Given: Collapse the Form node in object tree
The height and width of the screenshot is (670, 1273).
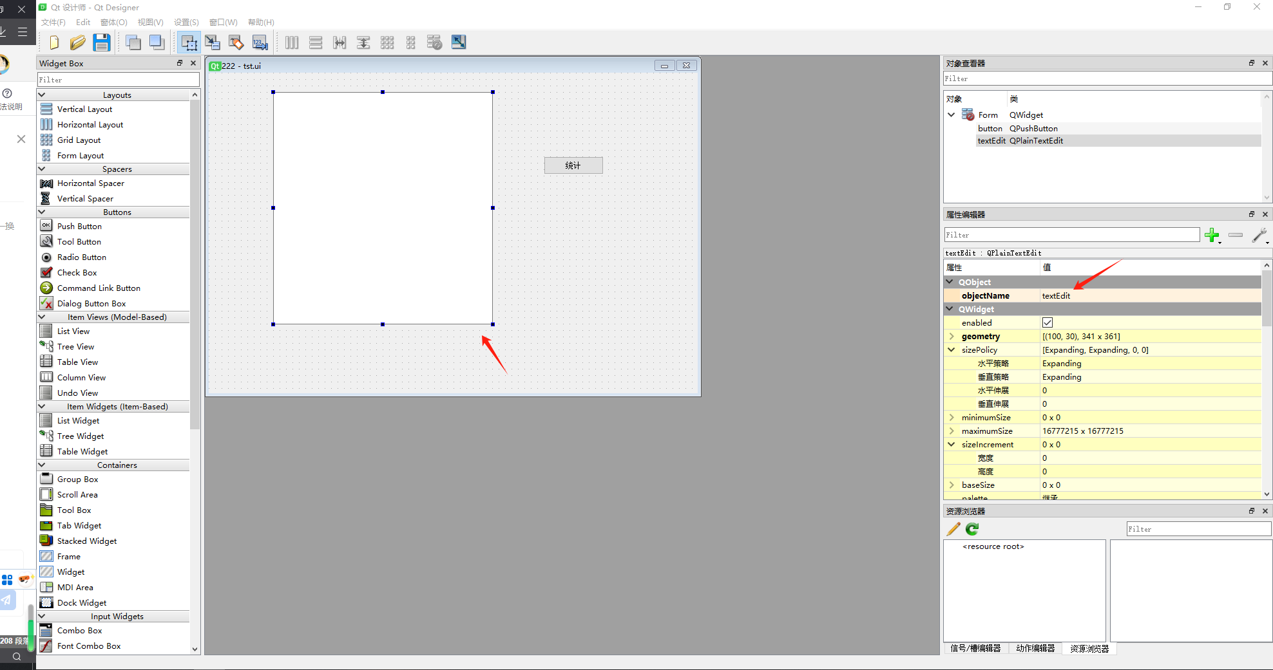Looking at the screenshot, I should 952,115.
